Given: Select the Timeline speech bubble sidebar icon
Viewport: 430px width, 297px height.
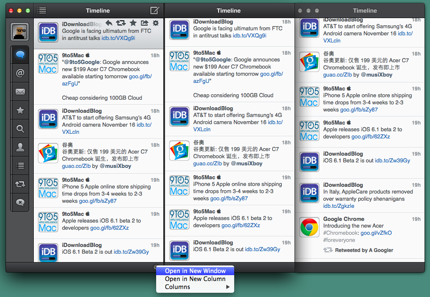Looking at the screenshot, I should point(20,55).
